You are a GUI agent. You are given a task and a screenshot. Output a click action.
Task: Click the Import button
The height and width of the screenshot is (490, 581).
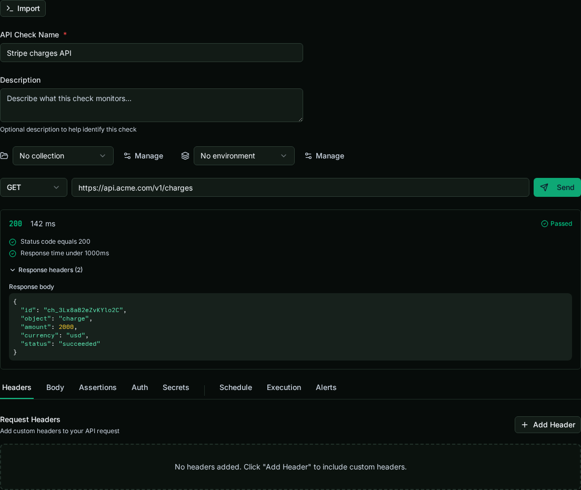pyautogui.click(x=23, y=8)
